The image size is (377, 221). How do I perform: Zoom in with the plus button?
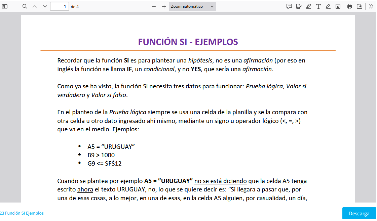(x=164, y=6)
